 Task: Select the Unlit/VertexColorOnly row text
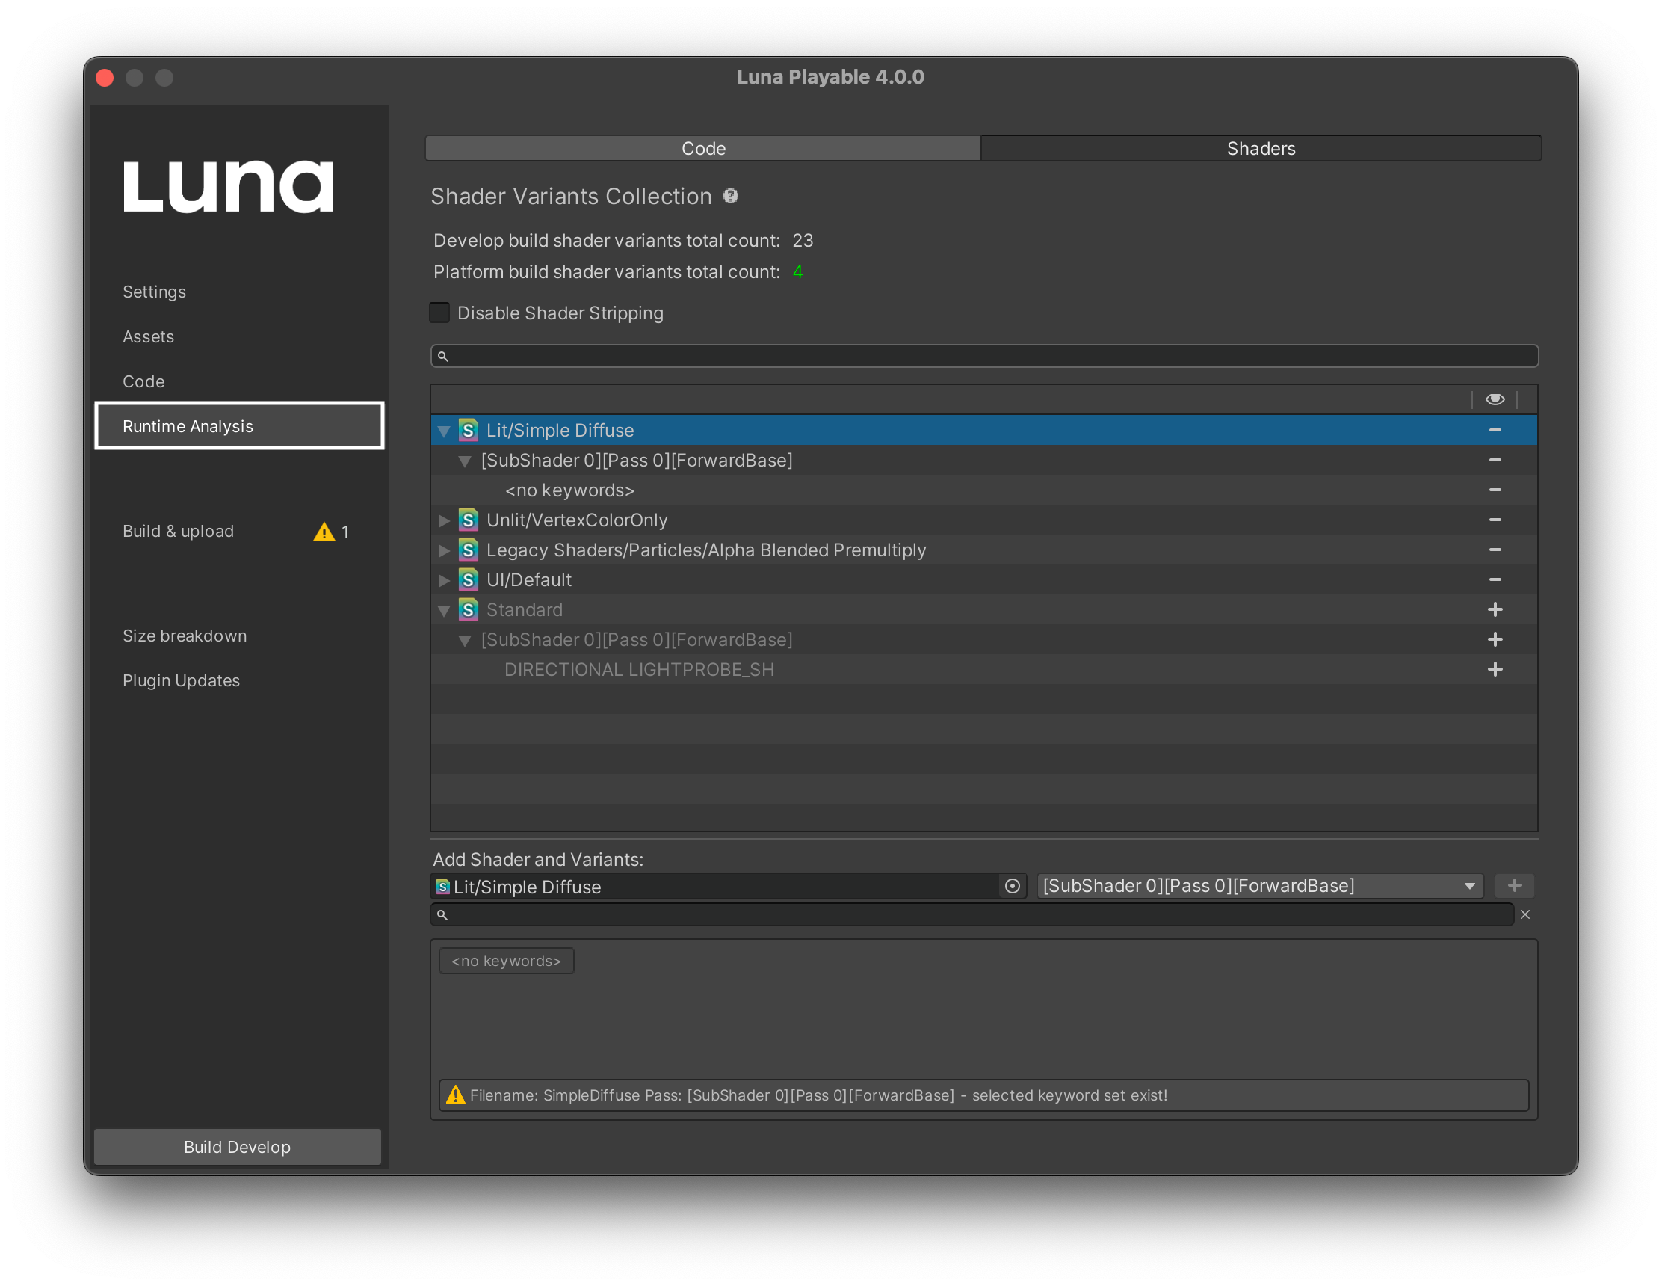(577, 520)
